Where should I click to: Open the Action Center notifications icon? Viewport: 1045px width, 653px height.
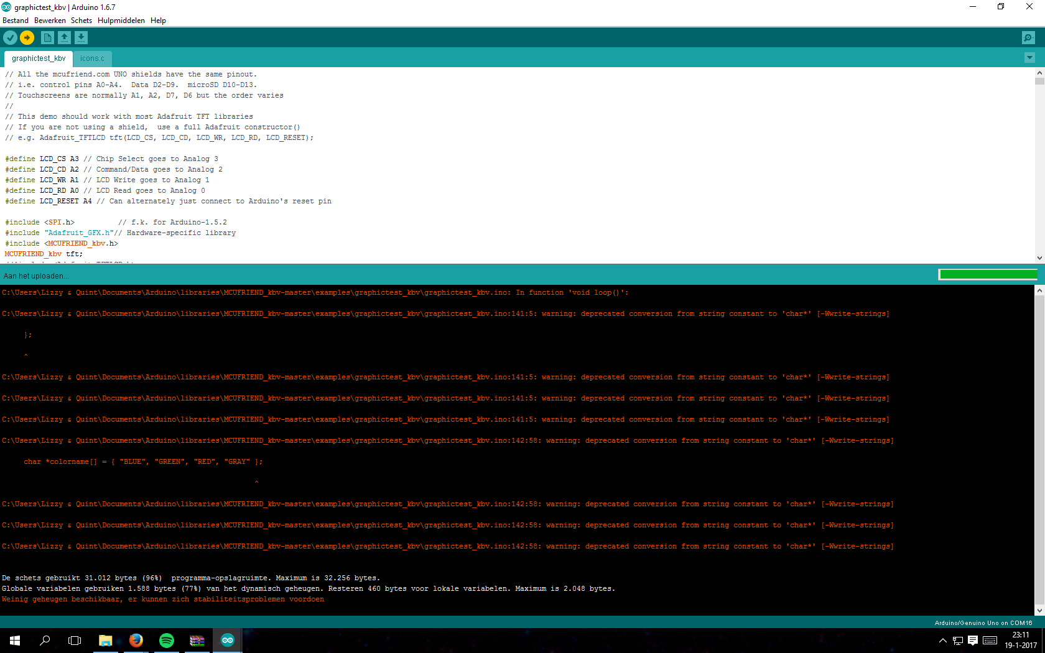(973, 641)
